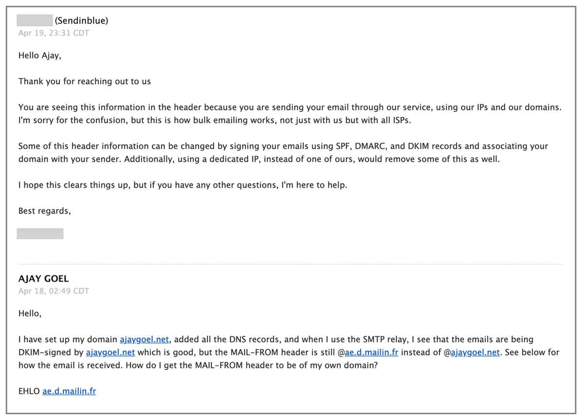Click the dotted divider between the messages
Screen dimensions: 584x420
(290, 264)
